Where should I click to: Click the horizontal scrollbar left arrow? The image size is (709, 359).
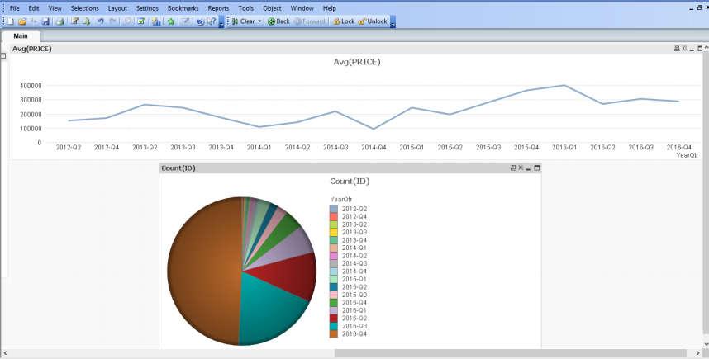point(4,352)
